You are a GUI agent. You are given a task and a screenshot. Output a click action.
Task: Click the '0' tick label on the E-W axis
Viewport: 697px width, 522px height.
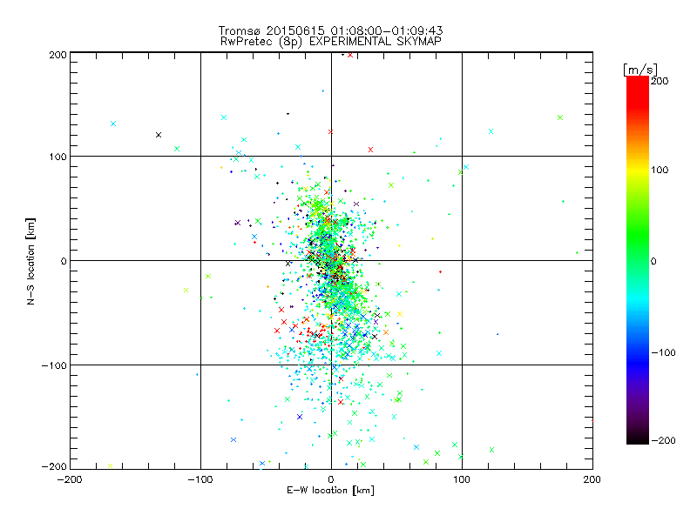331,479
